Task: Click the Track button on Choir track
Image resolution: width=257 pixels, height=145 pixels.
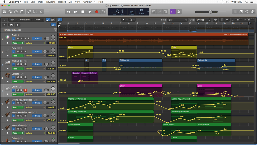Action: point(37,90)
